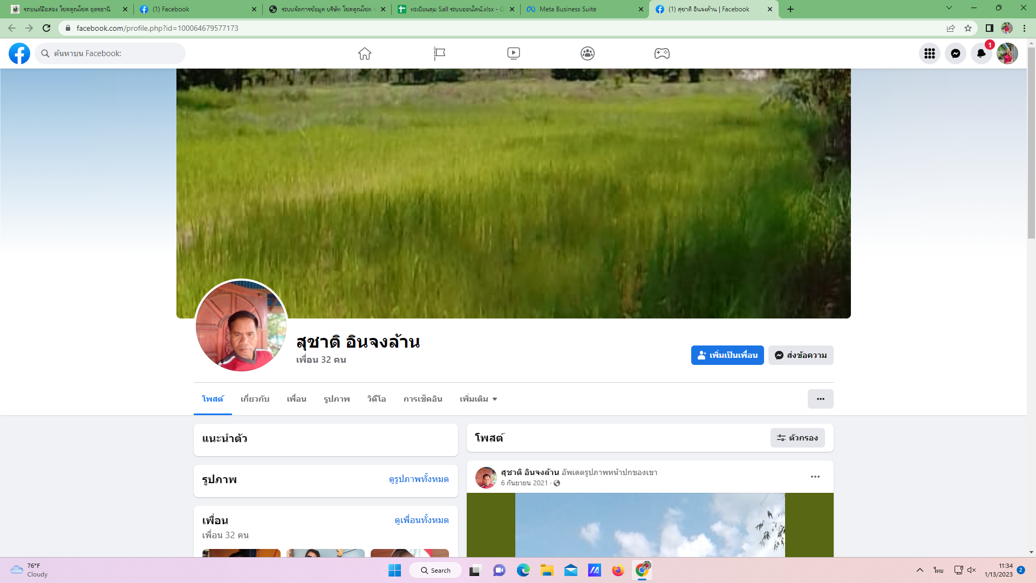Open ดูเพื่อนทั้งหมด link

point(421,520)
